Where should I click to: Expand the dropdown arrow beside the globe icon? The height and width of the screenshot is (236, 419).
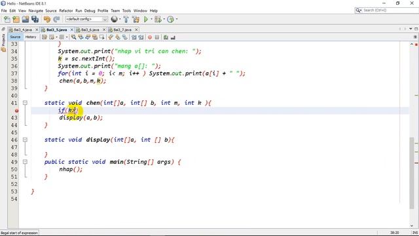coord(119,19)
